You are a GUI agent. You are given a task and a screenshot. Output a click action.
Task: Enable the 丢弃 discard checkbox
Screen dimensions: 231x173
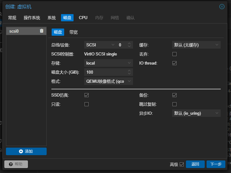(x=174, y=54)
